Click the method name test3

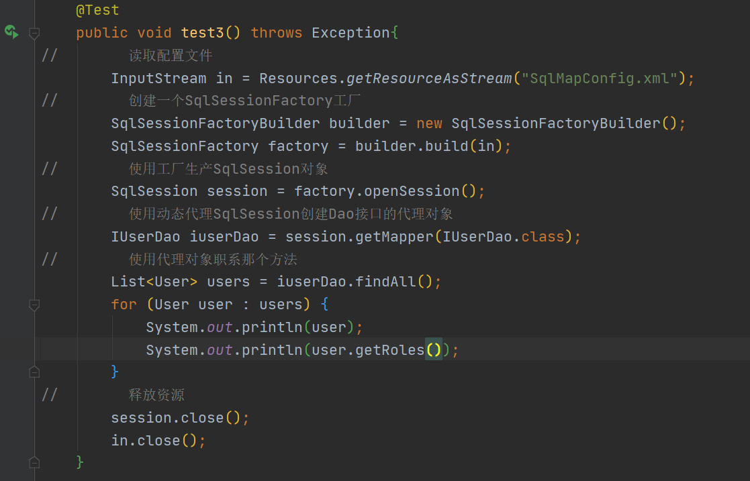pos(202,32)
